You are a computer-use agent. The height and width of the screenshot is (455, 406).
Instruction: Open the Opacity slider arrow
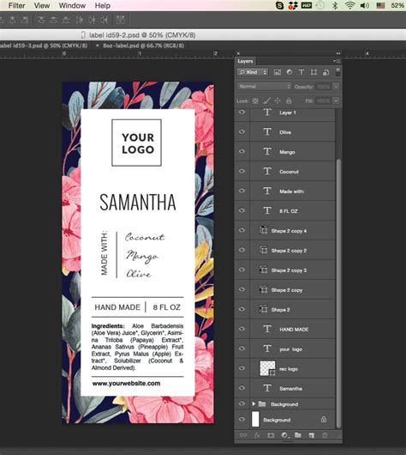click(336, 87)
